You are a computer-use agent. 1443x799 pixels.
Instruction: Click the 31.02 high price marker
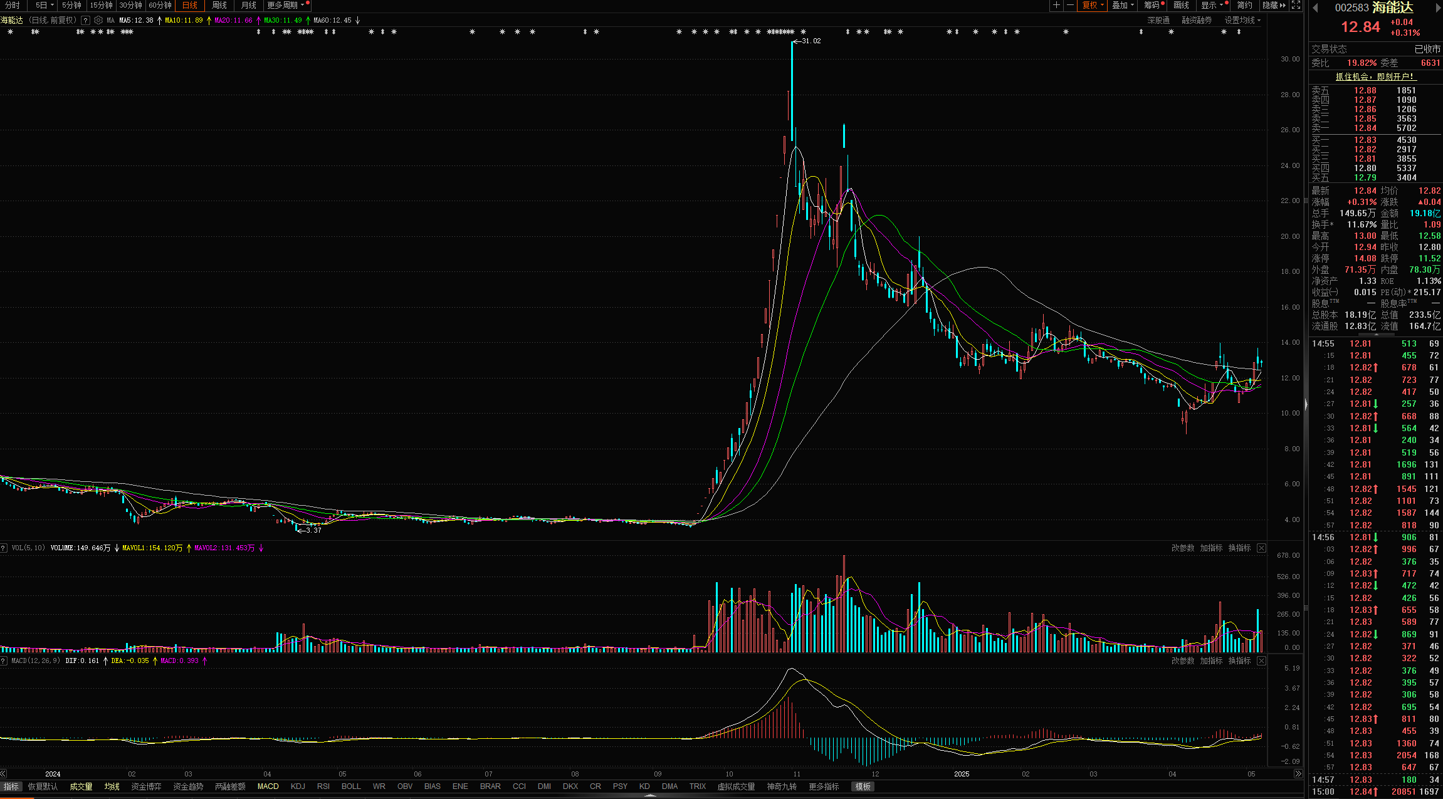(x=807, y=41)
